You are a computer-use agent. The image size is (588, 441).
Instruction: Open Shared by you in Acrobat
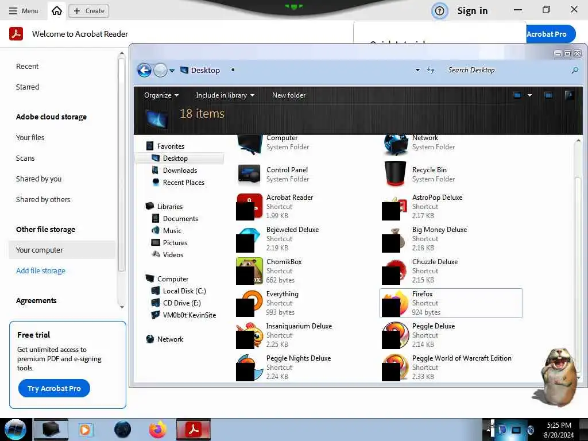38,179
